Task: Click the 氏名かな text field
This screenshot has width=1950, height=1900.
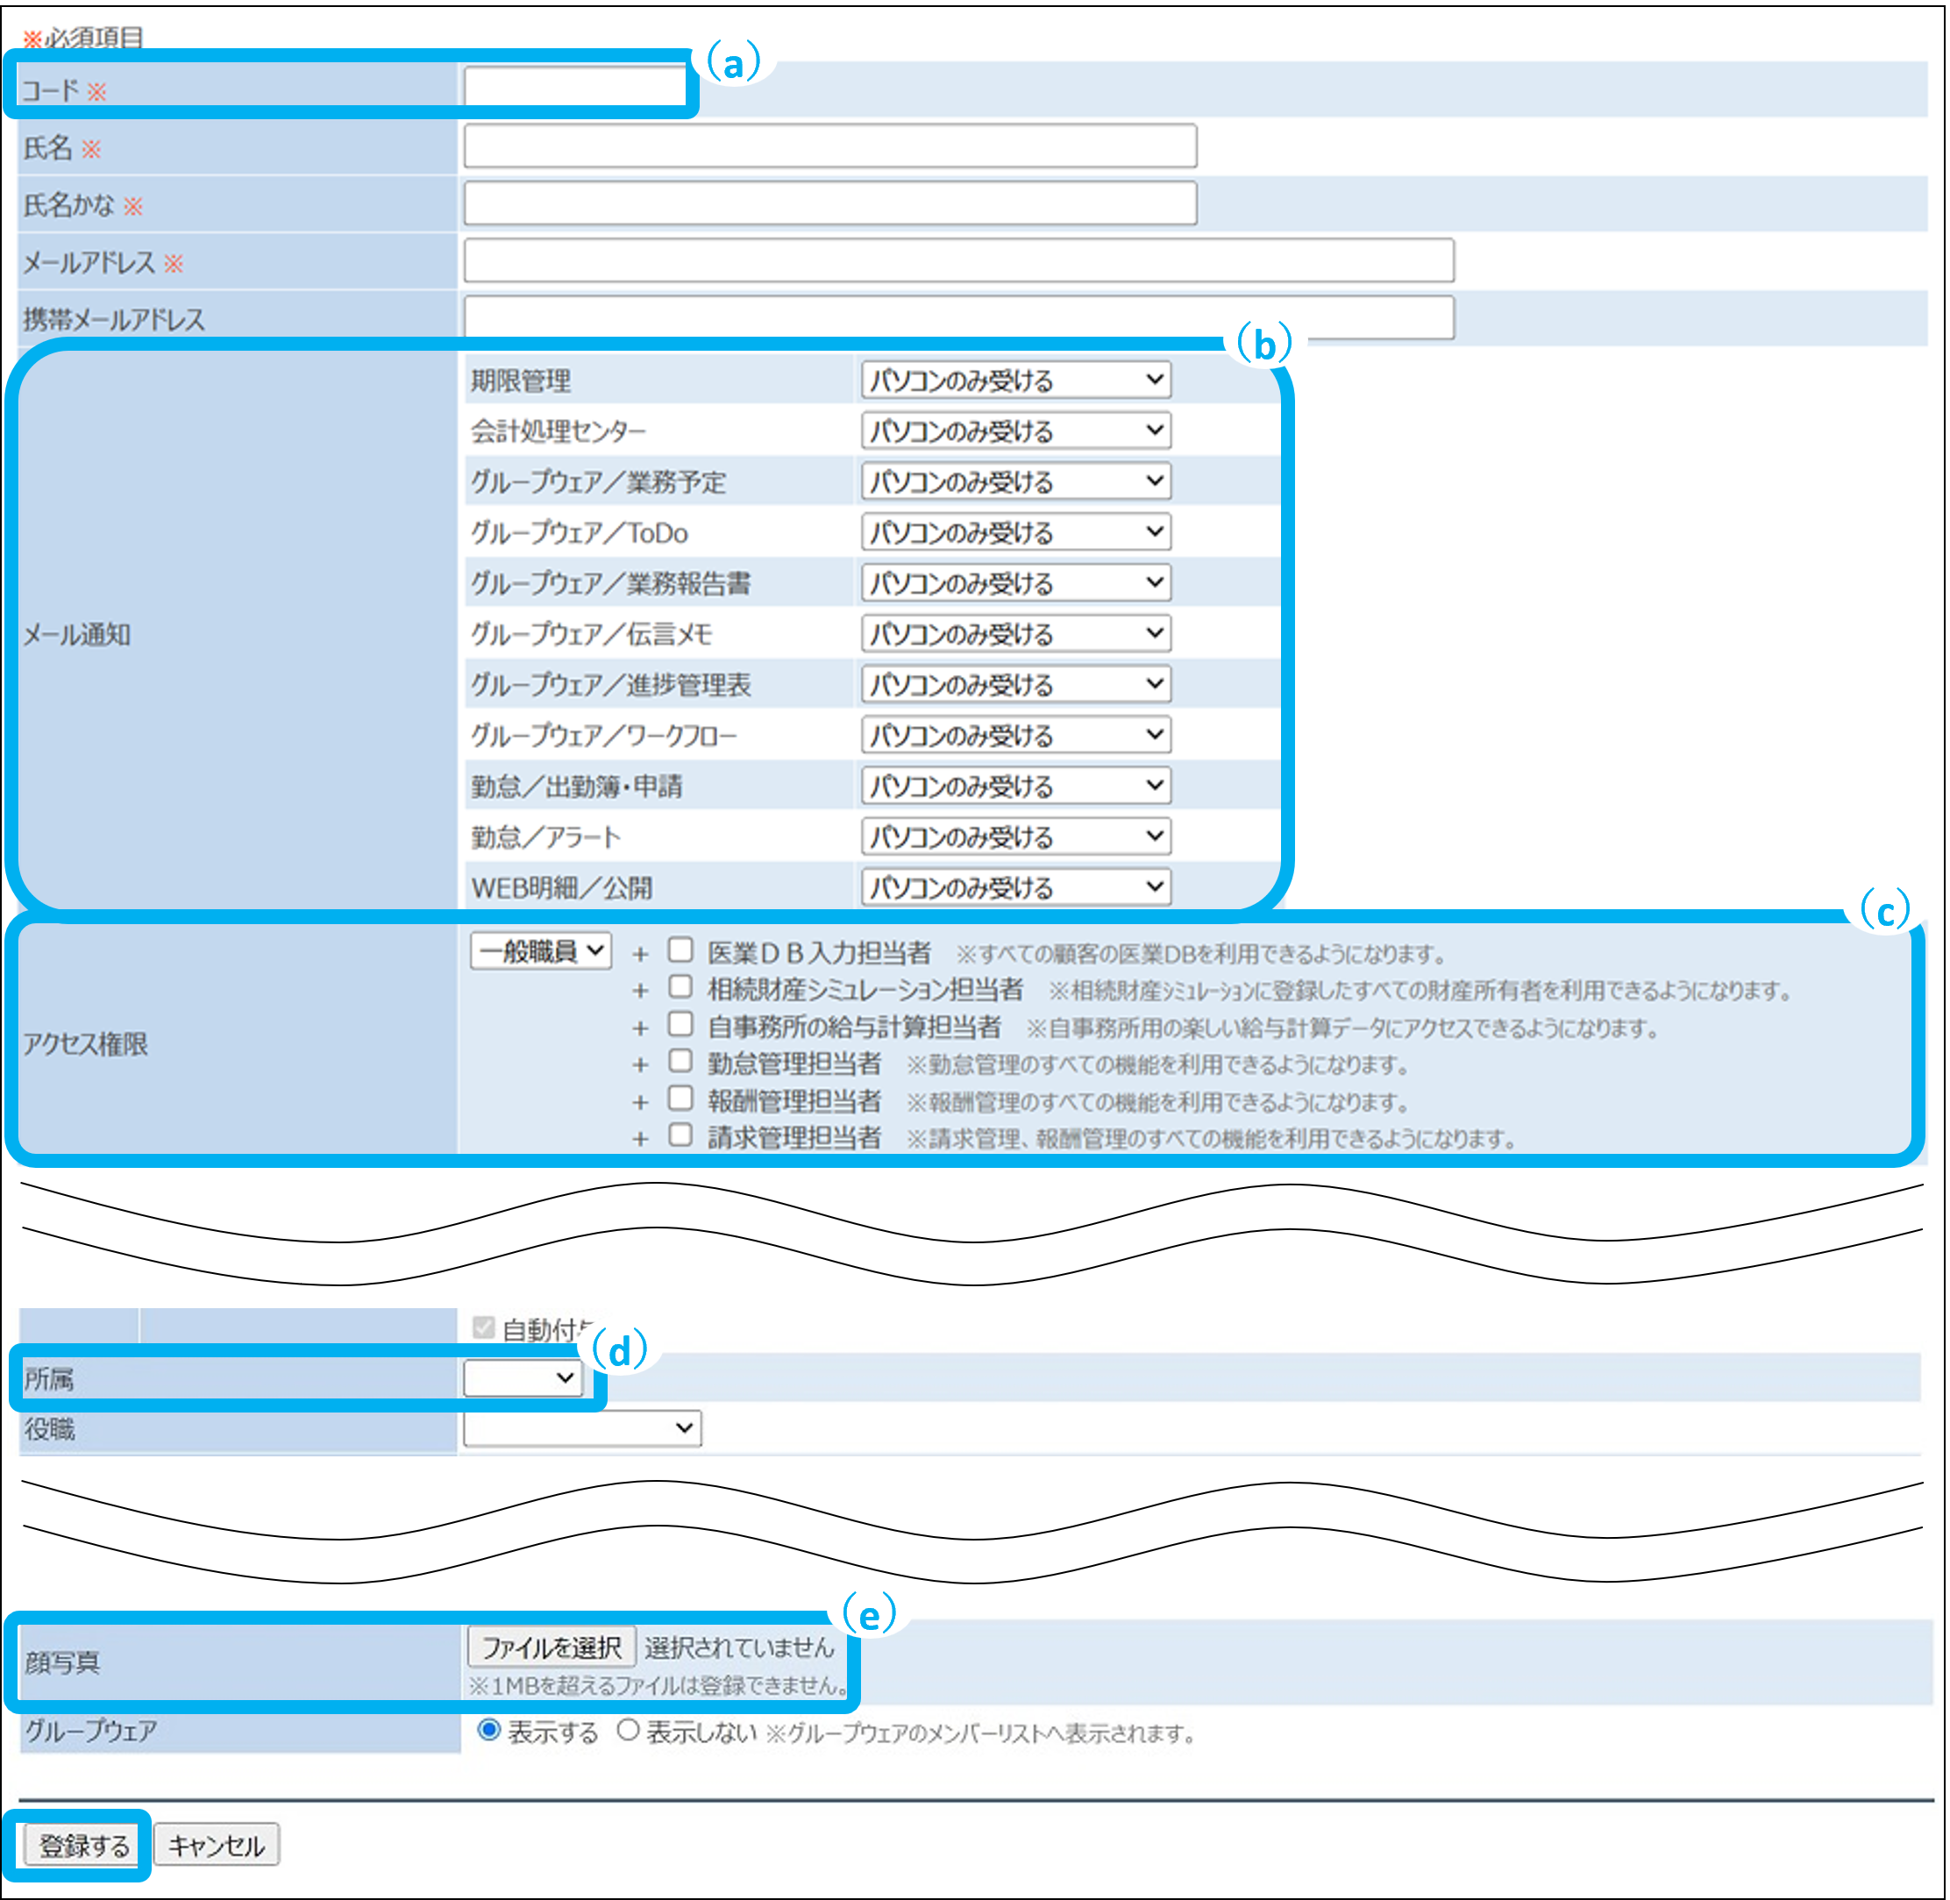Action: click(829, 203)
